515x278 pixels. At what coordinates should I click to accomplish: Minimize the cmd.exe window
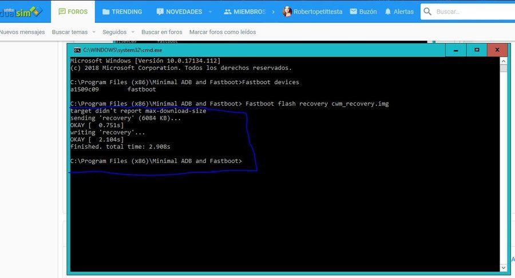coord(455,50)
